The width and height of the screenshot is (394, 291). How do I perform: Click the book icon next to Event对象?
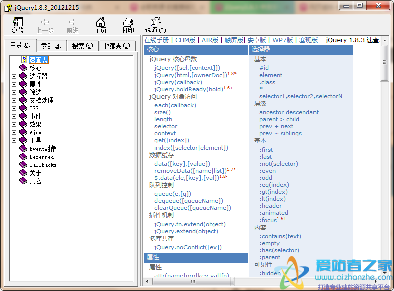pos(23,149)
